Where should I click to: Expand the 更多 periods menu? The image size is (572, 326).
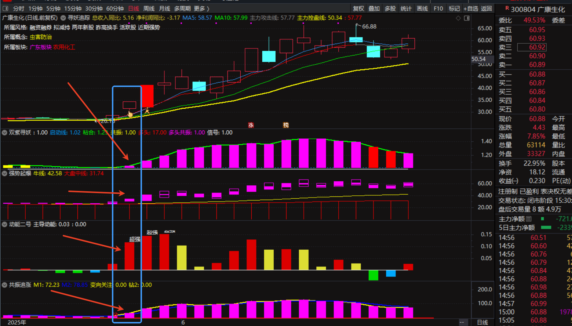click(201, 8)
